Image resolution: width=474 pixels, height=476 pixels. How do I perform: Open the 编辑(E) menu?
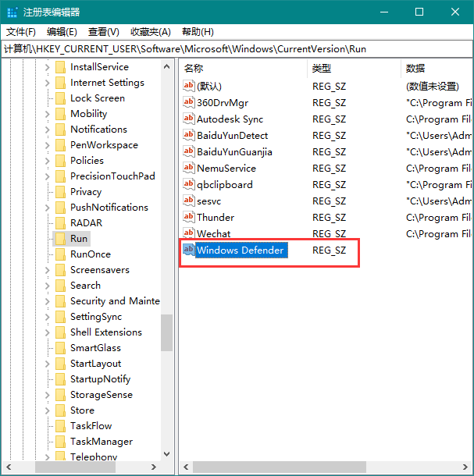62,32
